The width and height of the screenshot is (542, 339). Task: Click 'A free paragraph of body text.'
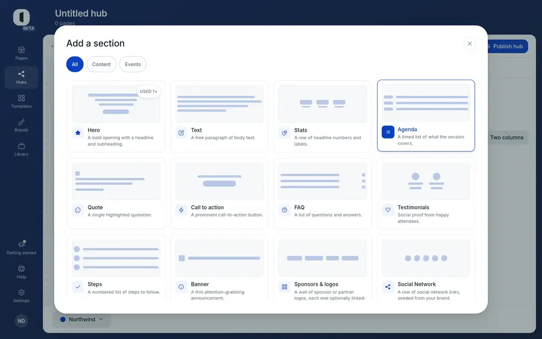(223, 138)
